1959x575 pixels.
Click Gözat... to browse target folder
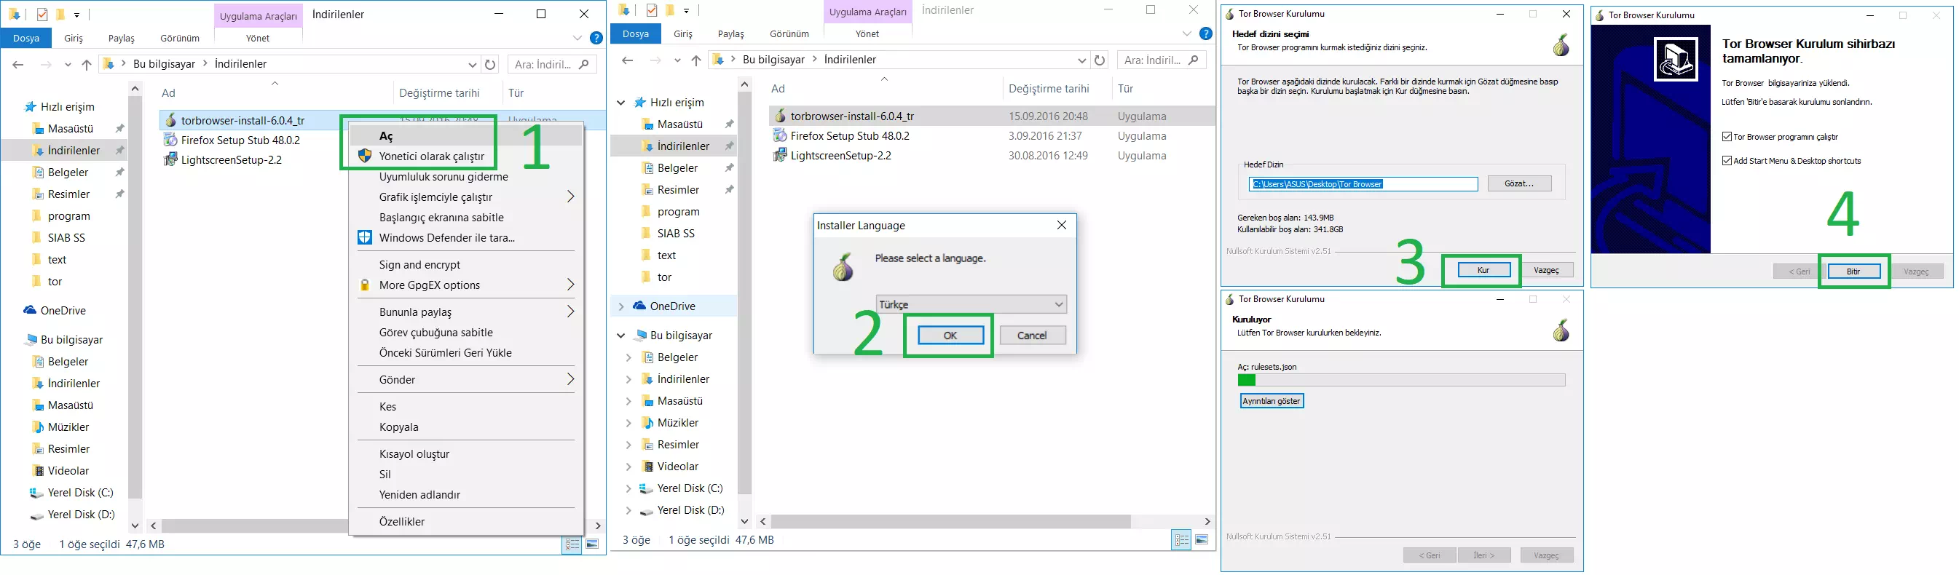[1518, 184]
